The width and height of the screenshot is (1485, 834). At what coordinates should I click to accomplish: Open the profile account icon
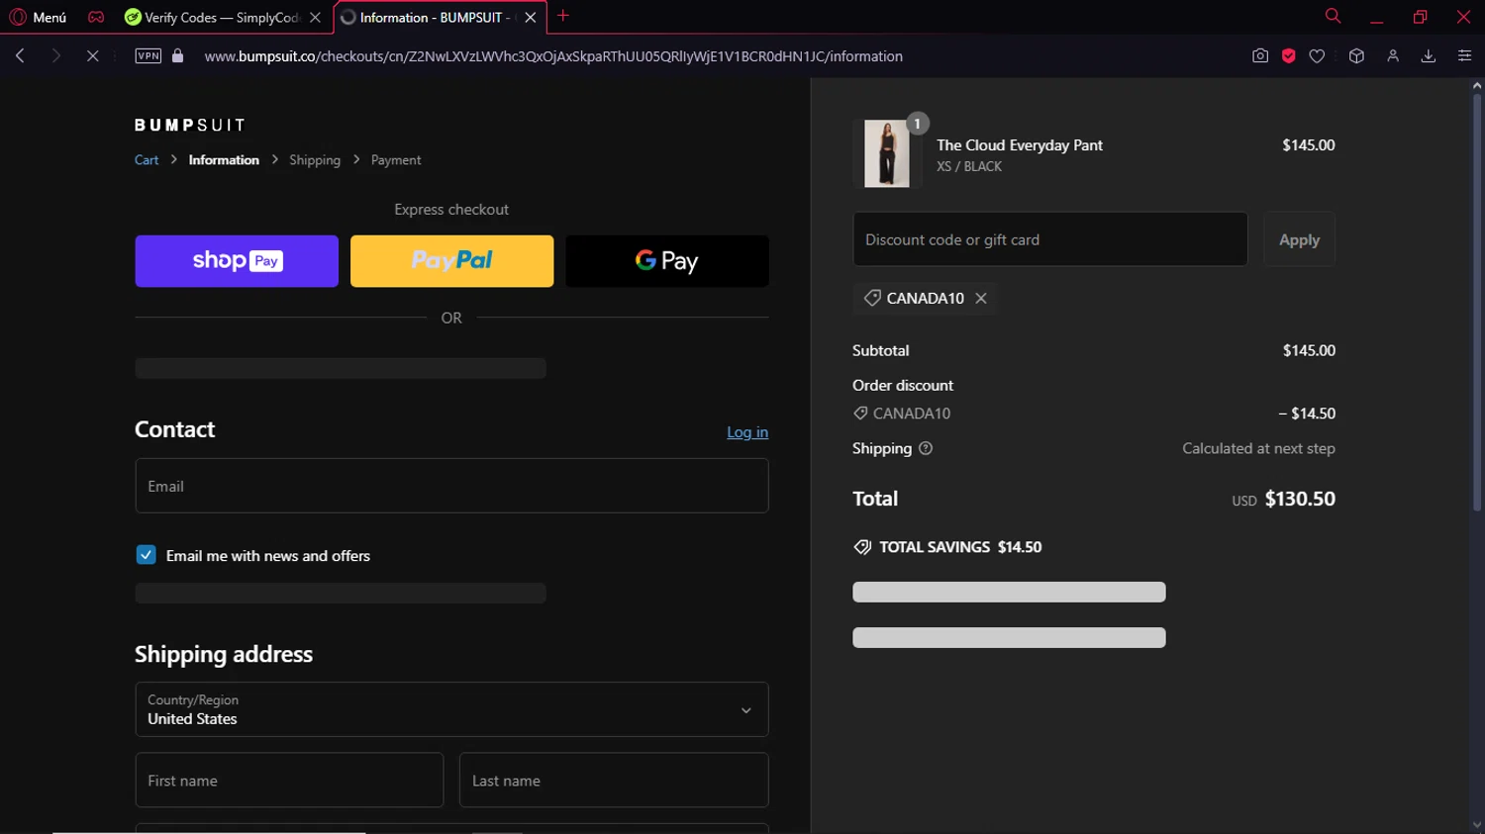[1393, 56]
